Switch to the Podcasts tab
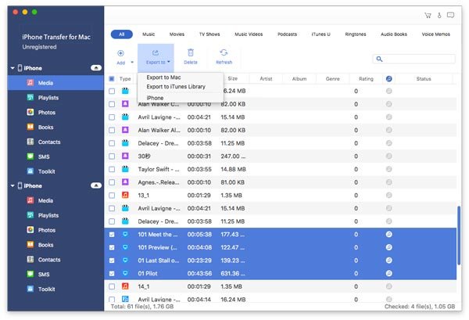This screenshot has width=469, height=320. pyautogui.click(x=287, y=34)
